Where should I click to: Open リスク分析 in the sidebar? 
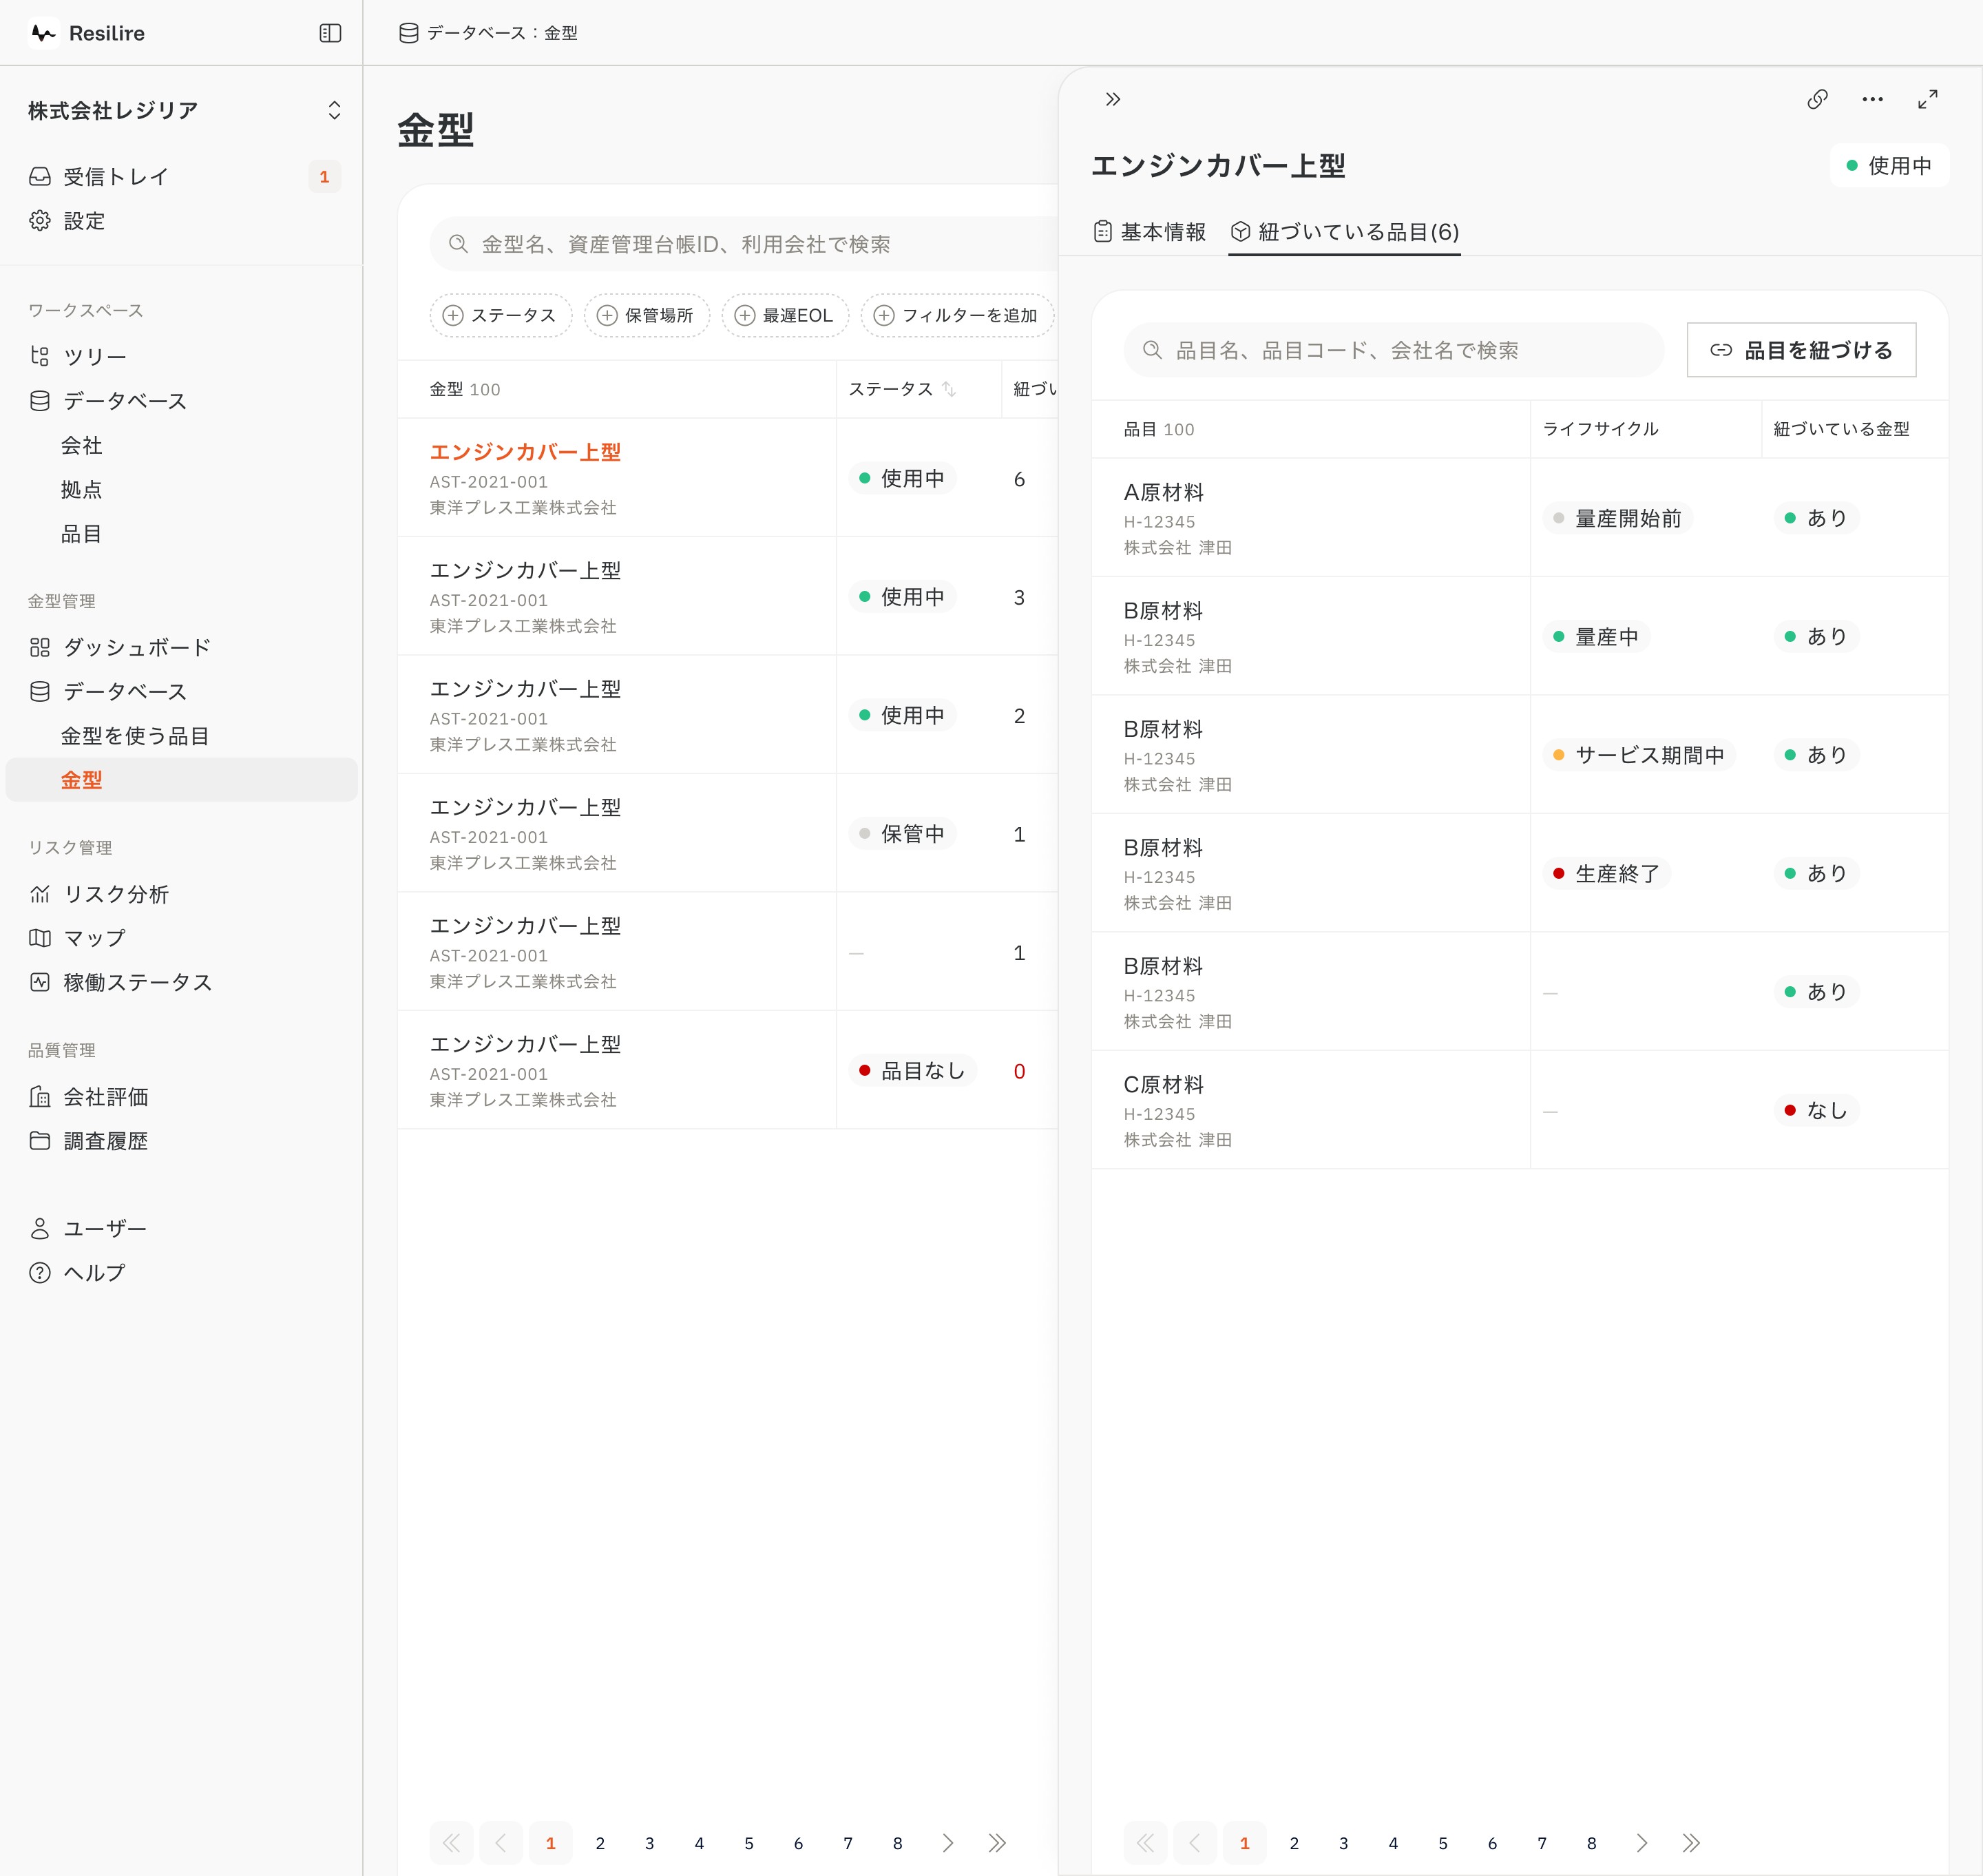[116, 894]
